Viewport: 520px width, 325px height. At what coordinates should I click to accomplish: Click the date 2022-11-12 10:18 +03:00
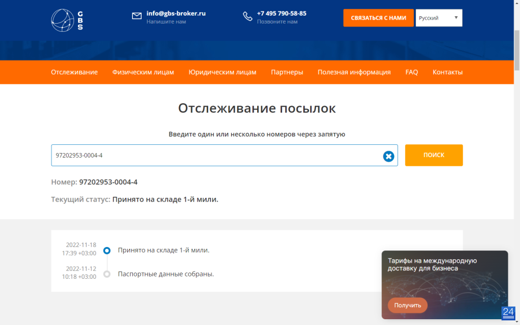tap(79, 272)
